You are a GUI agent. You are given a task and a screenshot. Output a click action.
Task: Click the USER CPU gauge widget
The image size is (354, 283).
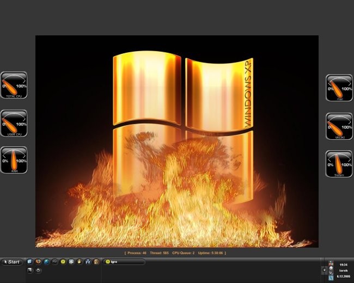14,123
